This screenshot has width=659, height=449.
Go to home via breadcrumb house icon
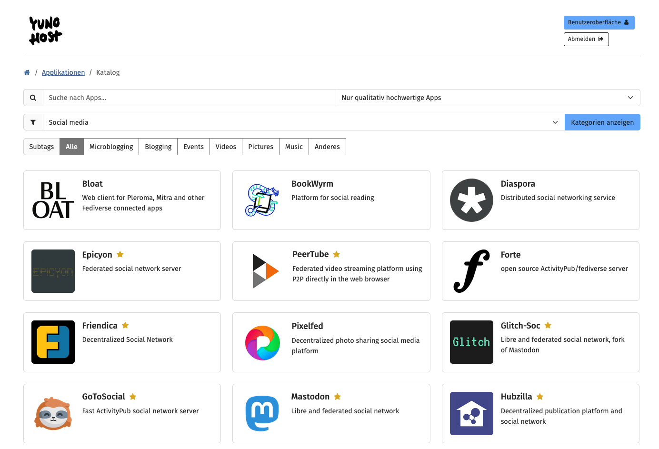(27, 72)
